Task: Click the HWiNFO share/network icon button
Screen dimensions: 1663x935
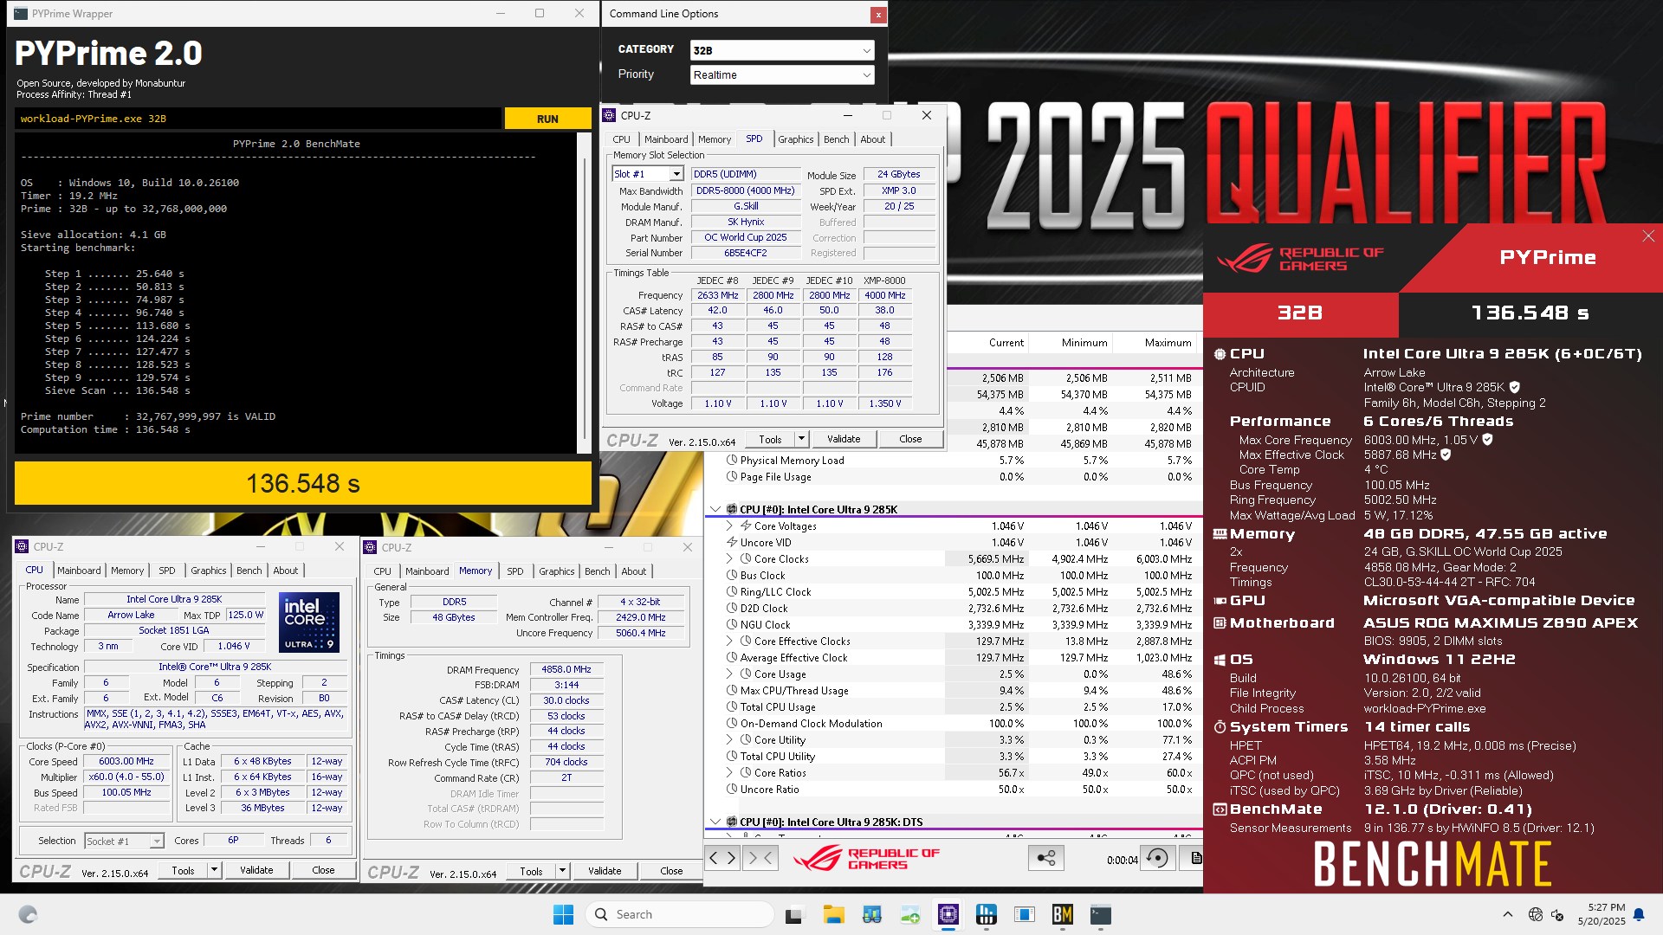Action: (1046, 858)
